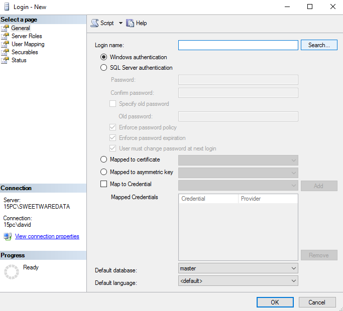Image resolution: width=343 pixels, height=311 pixels.
Task: Open Mapped to certificate dropdown
Action: tap(238, 160)
